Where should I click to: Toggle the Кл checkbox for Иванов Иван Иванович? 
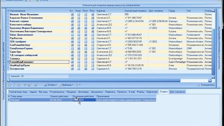(x=72, y=14)
